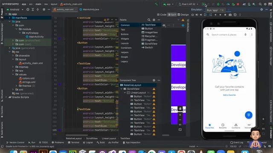
Task: Select MainActivity in project tree
Action: tap(35, 37)
